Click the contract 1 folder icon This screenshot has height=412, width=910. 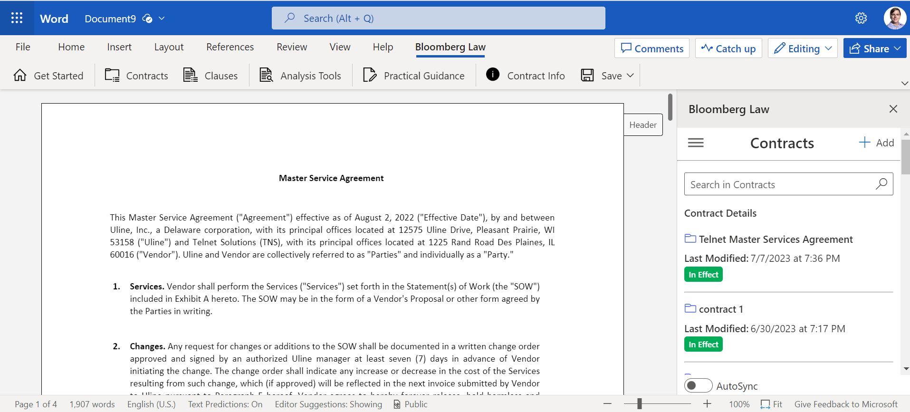[x=690, y=308]
